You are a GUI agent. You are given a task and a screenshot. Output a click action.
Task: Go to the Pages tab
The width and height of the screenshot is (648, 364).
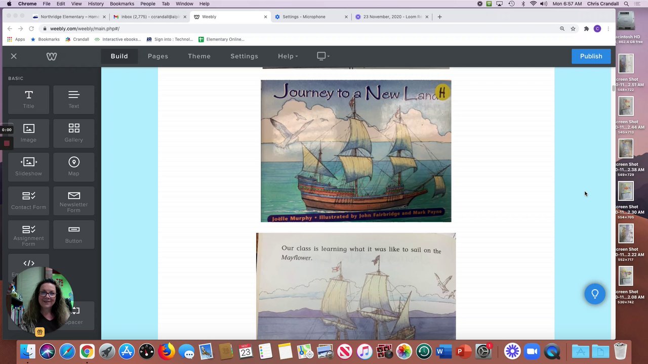pos(158,56)
